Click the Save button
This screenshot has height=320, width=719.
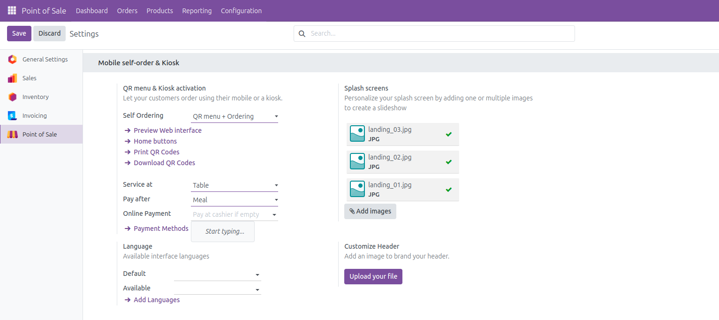pyautogui.click(x=19, y=33)
